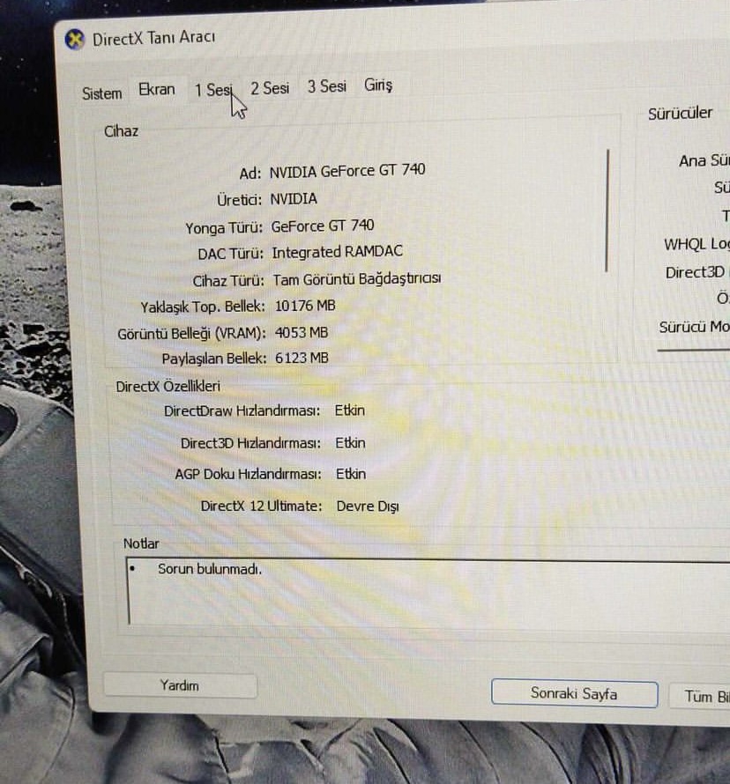The height and width of the screenshot is (784, 730).
Task: Switch to the Sistem tab
Action: point(102,93)
